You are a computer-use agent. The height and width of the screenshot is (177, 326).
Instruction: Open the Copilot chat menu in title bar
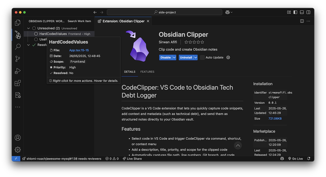click(229, 12)
